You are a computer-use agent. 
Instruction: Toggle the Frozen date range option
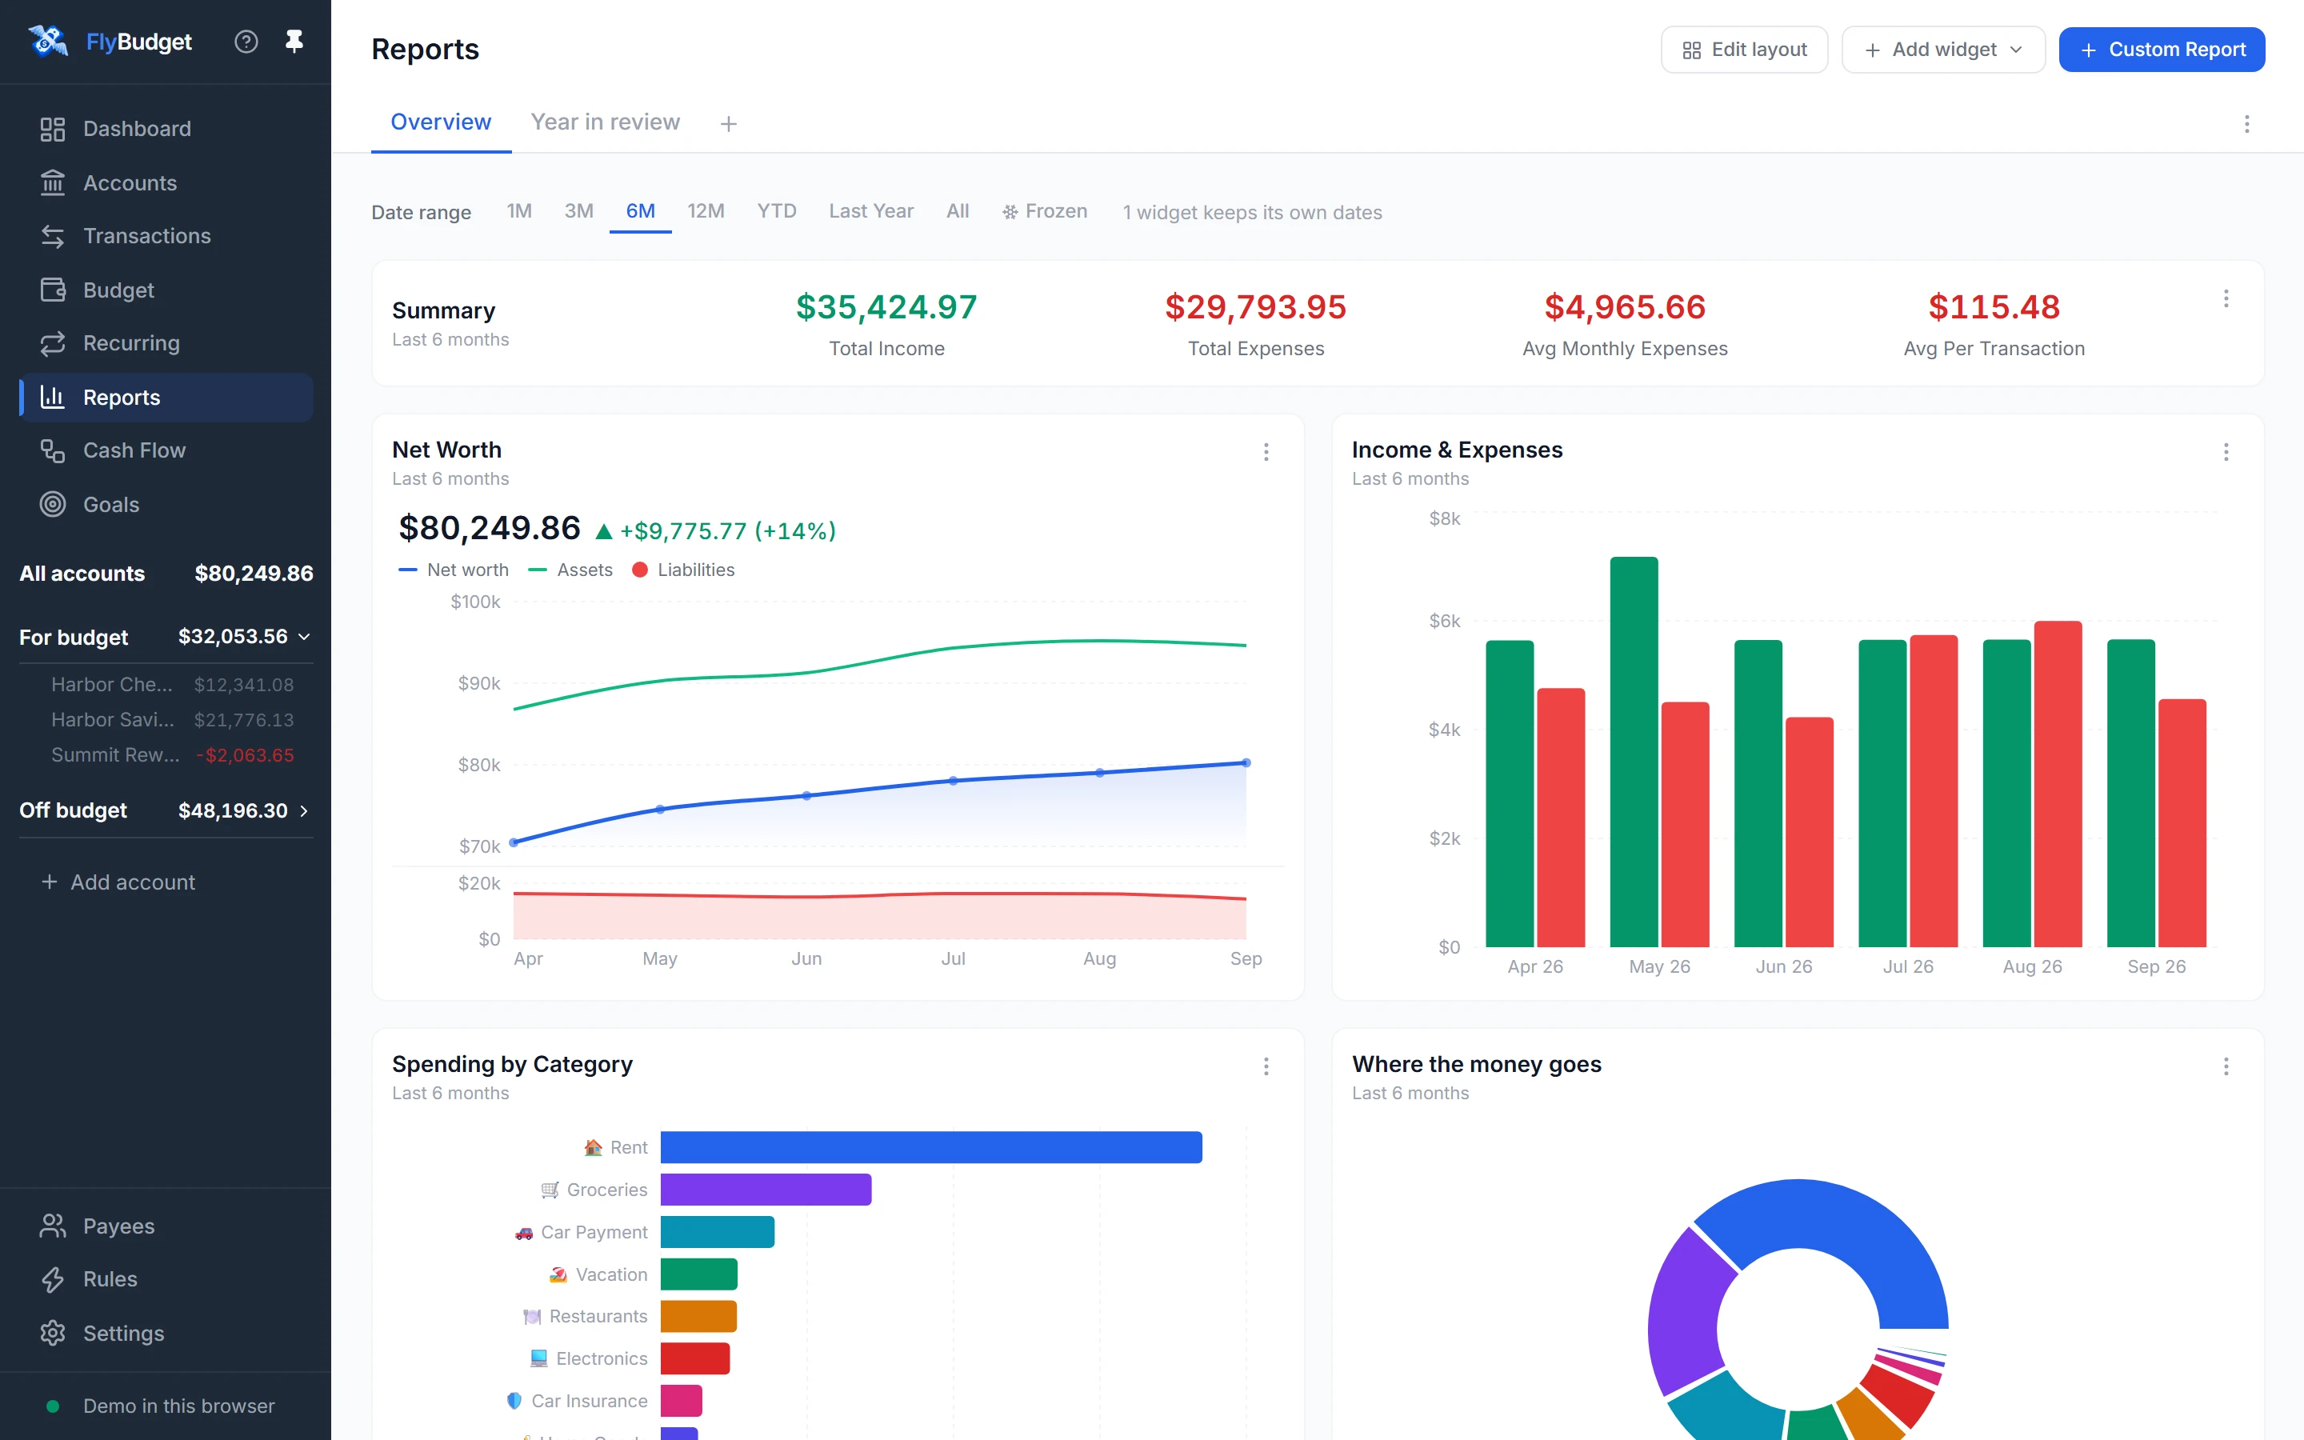1045,211
